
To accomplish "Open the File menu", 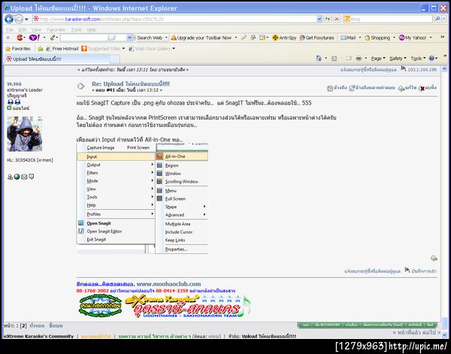I will (10, 29).
